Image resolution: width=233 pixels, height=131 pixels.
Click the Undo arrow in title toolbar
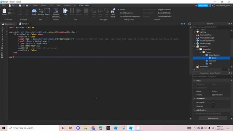(13, 5)
